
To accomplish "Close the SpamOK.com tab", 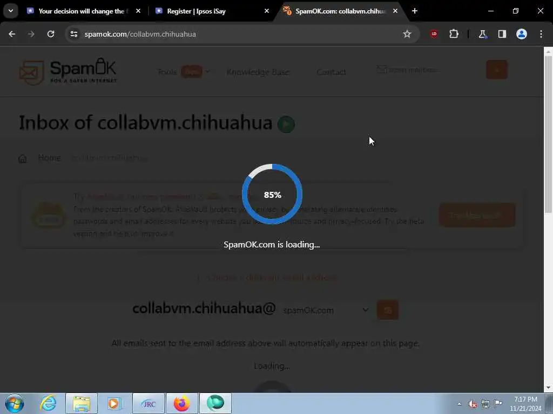I will click(x=395, y=11).
